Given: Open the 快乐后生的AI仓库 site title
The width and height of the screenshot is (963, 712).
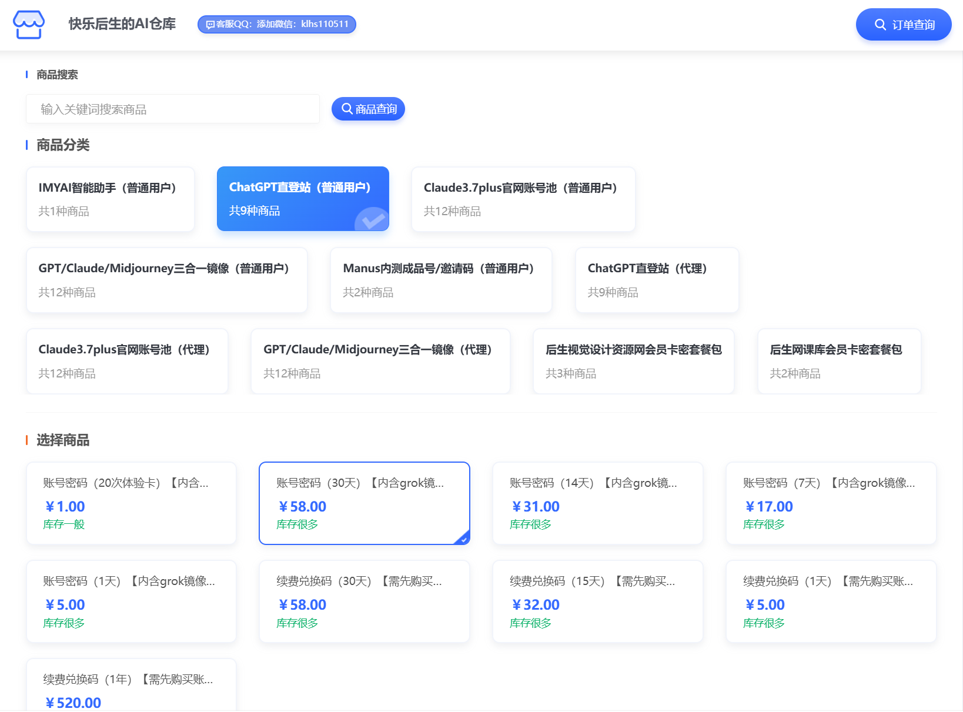Looking at the screenshot, I should click(122, 24).
